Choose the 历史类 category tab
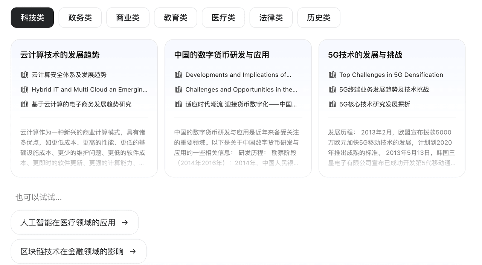Viewport: 482px width, 265px height. click(x=319, y=18)
